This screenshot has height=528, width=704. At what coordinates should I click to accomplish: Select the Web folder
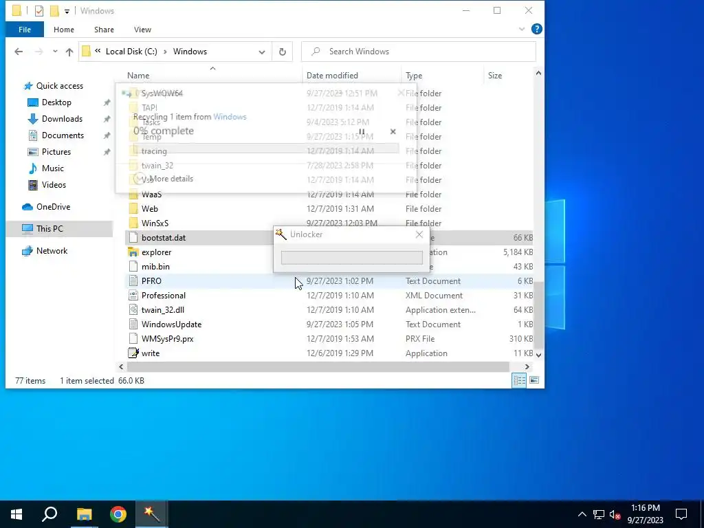pos(149,209)
